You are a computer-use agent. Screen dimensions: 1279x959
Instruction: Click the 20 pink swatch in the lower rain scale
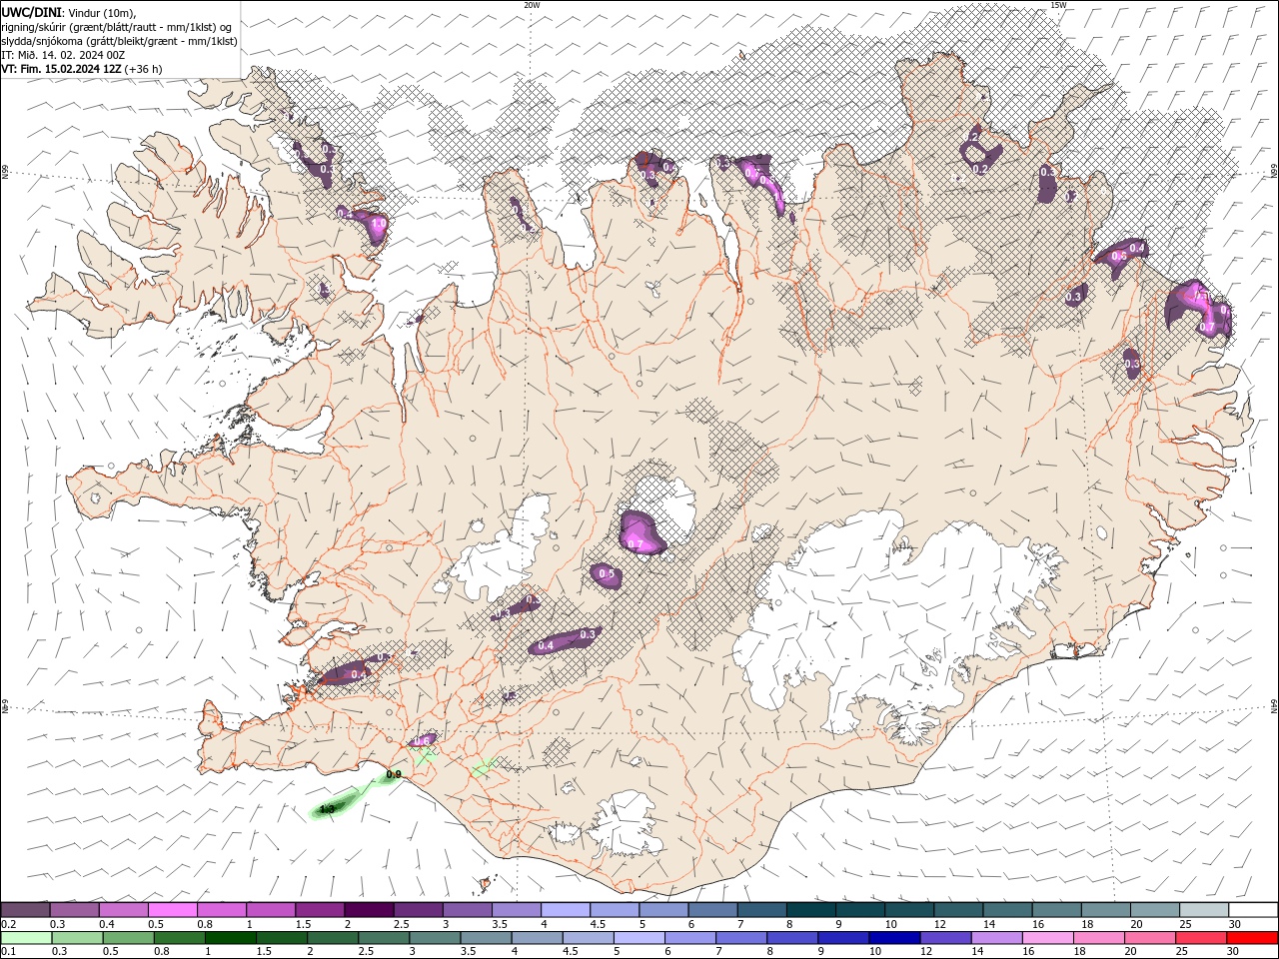click(x=1150, y=938)
